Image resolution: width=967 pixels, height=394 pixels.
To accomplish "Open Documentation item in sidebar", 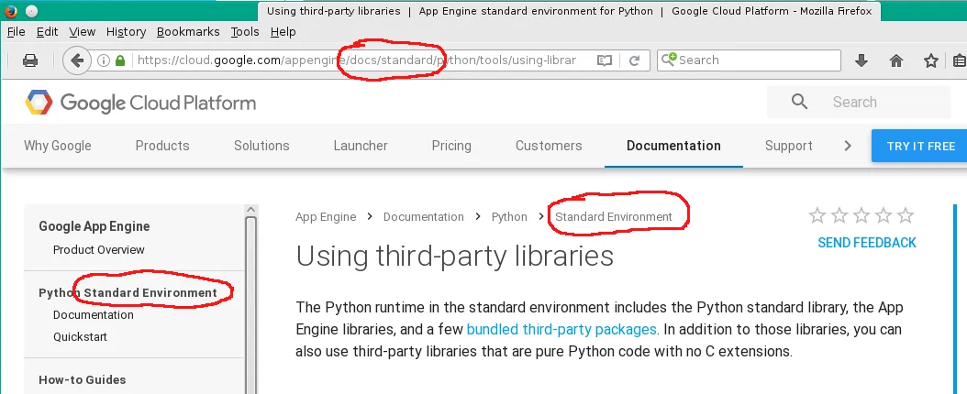I will pos(94,315).
